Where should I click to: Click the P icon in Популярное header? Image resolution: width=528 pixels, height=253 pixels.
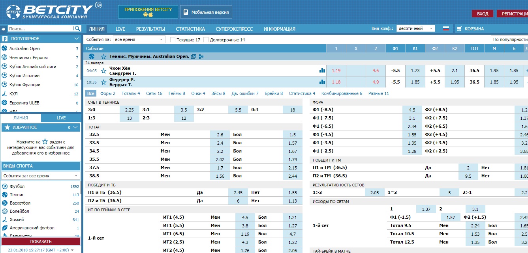[5, 39]
